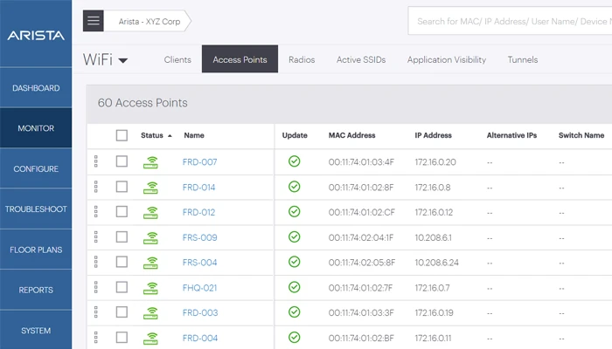Screen dimensions: 612x349
Task: Open the FRD-004 access point link
Action: (x=199, y=338)
